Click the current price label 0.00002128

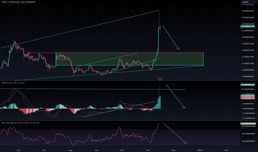pyautogui.click(x=247, y=26)
